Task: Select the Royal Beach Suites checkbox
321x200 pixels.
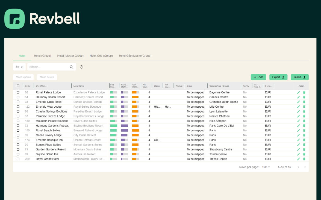Action: [18, 130]
